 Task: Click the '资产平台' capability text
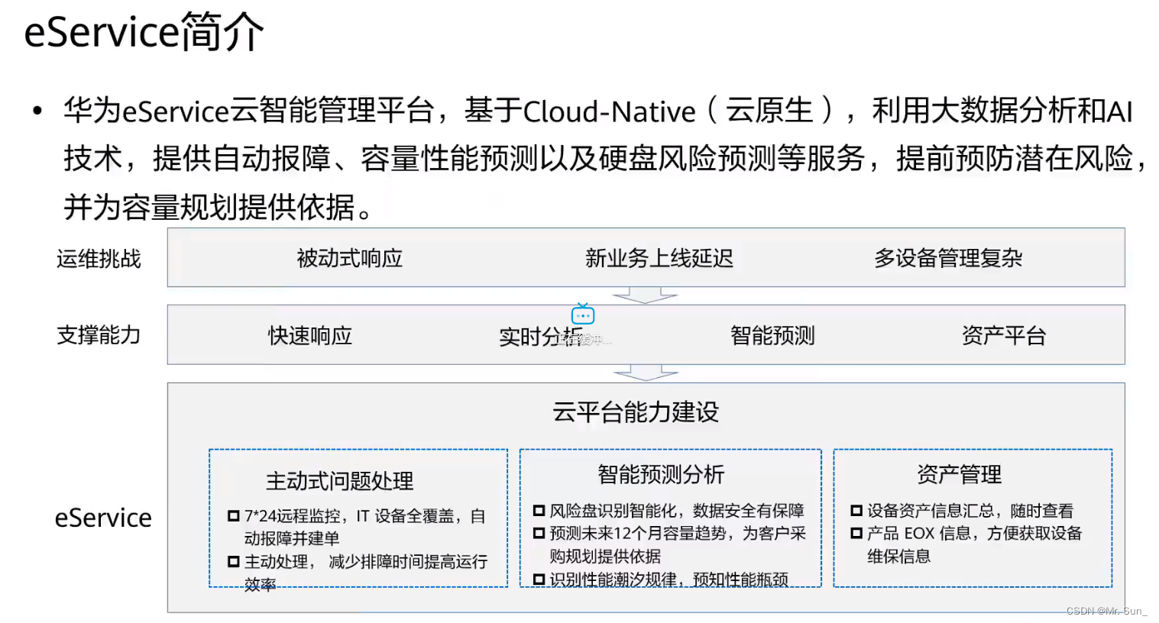click(x=1004, y=335)
